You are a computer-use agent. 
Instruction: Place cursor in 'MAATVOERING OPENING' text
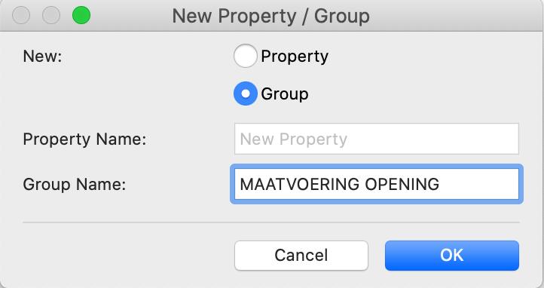pos(339,184)
